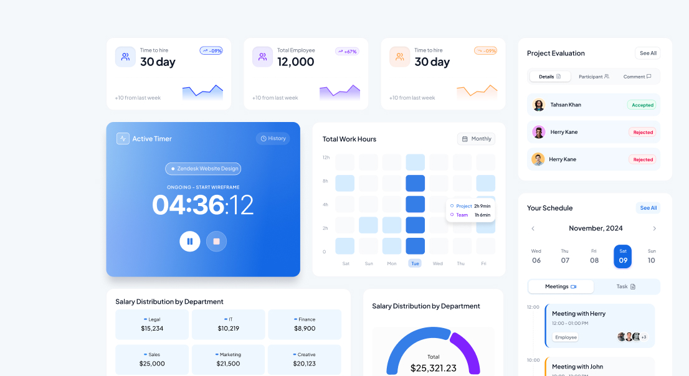Click the See All link in Your Schedule
Viewport: 689px width, 376px height.
point(648,208)
